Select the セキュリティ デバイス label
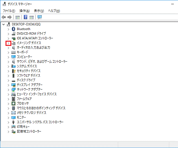Screen dimensions: 178x148 click(29, 71)
